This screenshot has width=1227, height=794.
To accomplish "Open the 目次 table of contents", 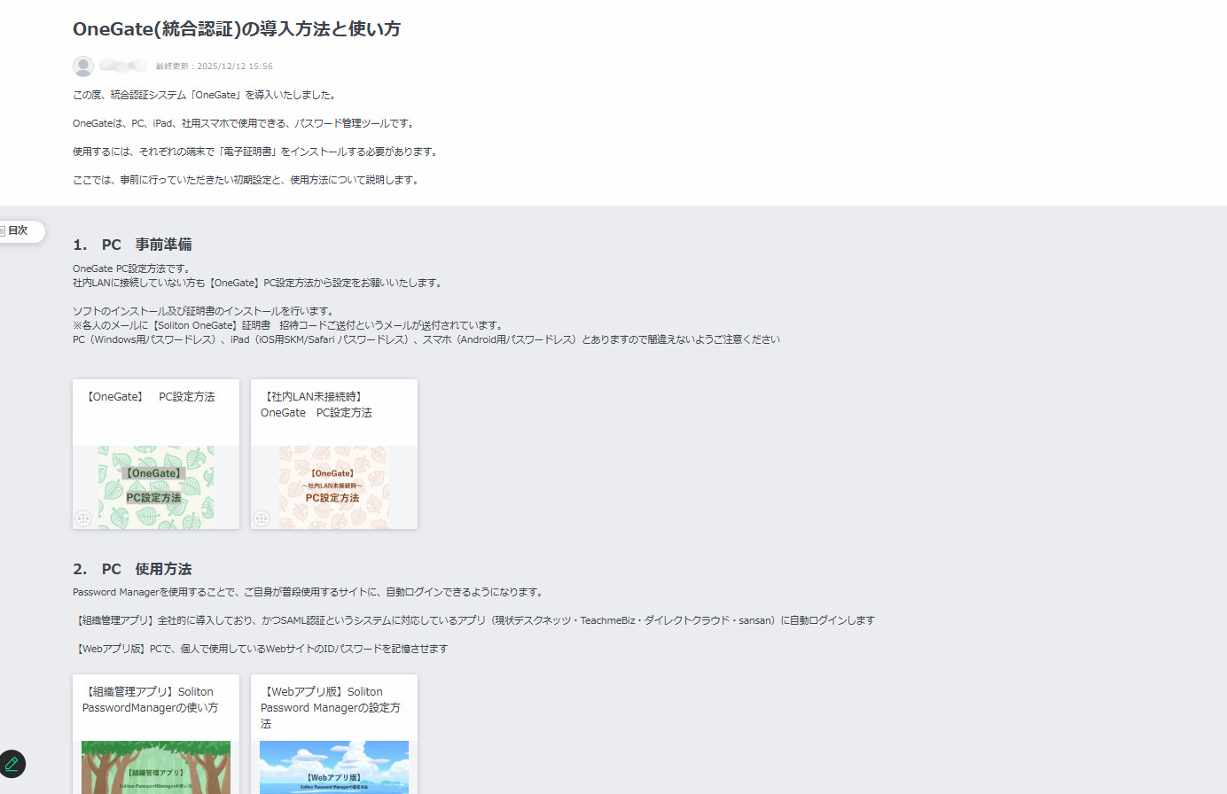I will tap(17, 230).
